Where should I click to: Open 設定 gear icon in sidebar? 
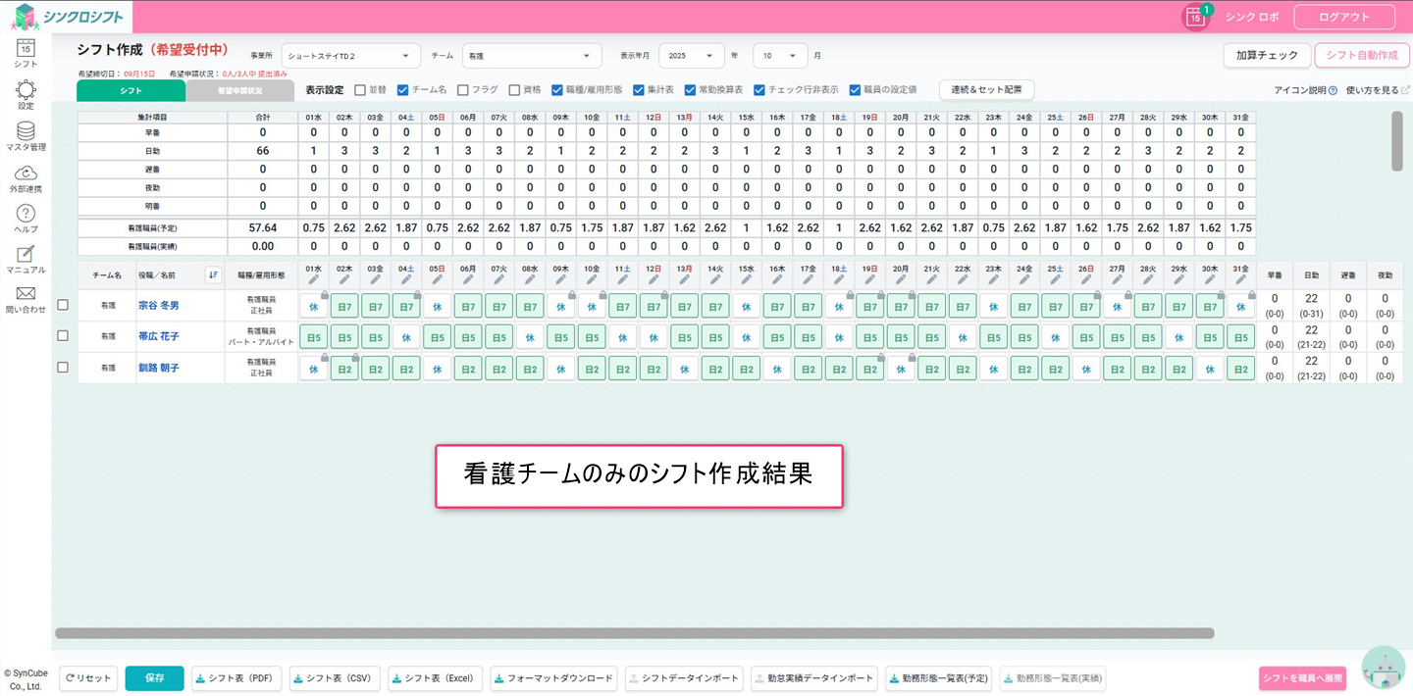point(26,90)
